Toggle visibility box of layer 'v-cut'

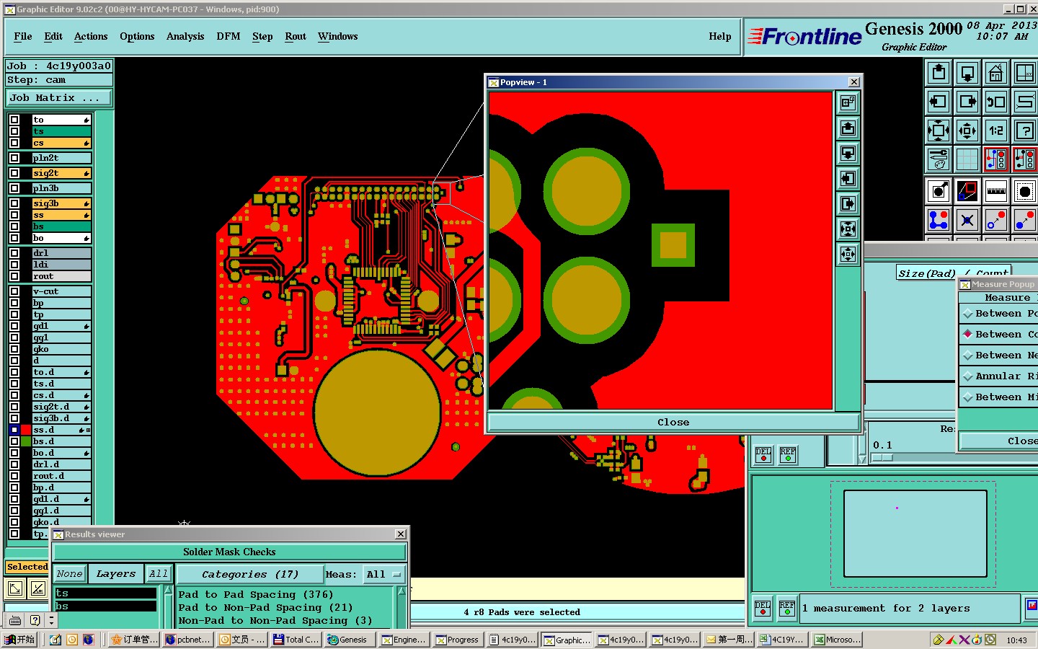click(14, 291)
